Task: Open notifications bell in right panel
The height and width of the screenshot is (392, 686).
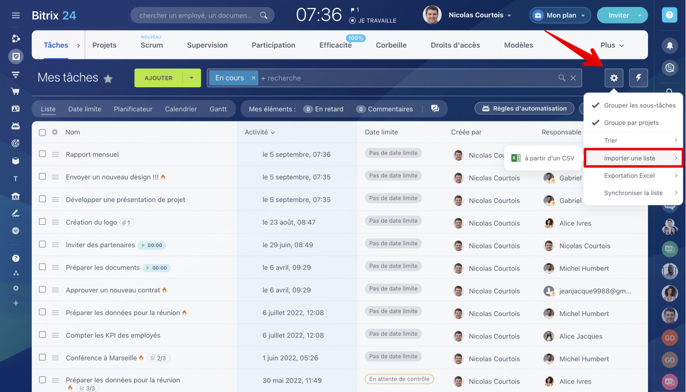Action: 669,46
